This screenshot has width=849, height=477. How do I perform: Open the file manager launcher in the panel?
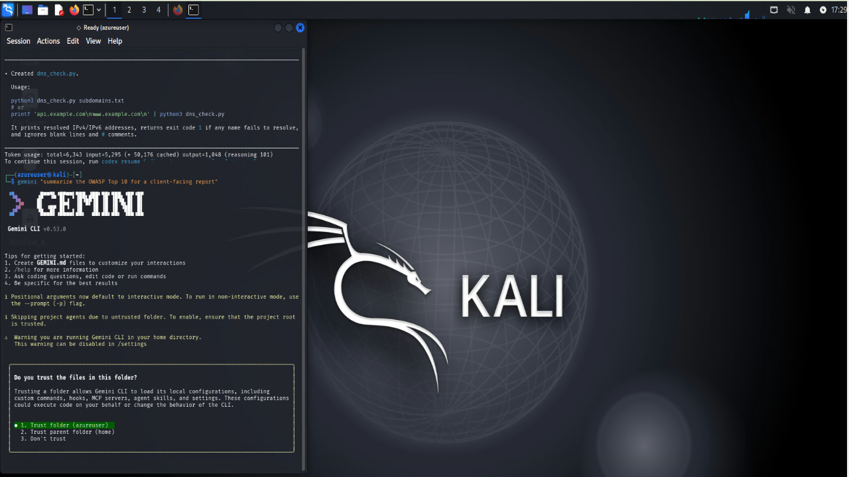[x=42, y=10]
